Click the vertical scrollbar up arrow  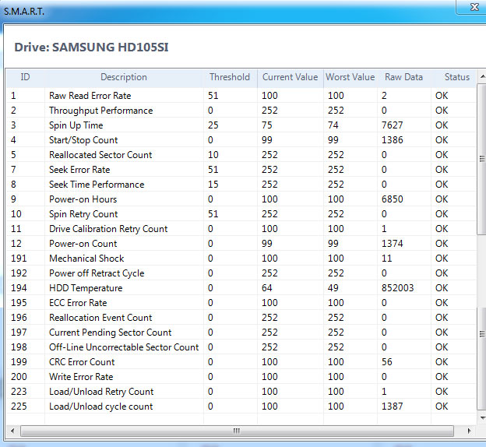click(x=482, y=76)
